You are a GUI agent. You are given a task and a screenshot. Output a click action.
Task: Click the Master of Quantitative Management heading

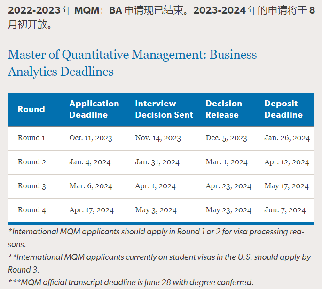coord(132,63)
